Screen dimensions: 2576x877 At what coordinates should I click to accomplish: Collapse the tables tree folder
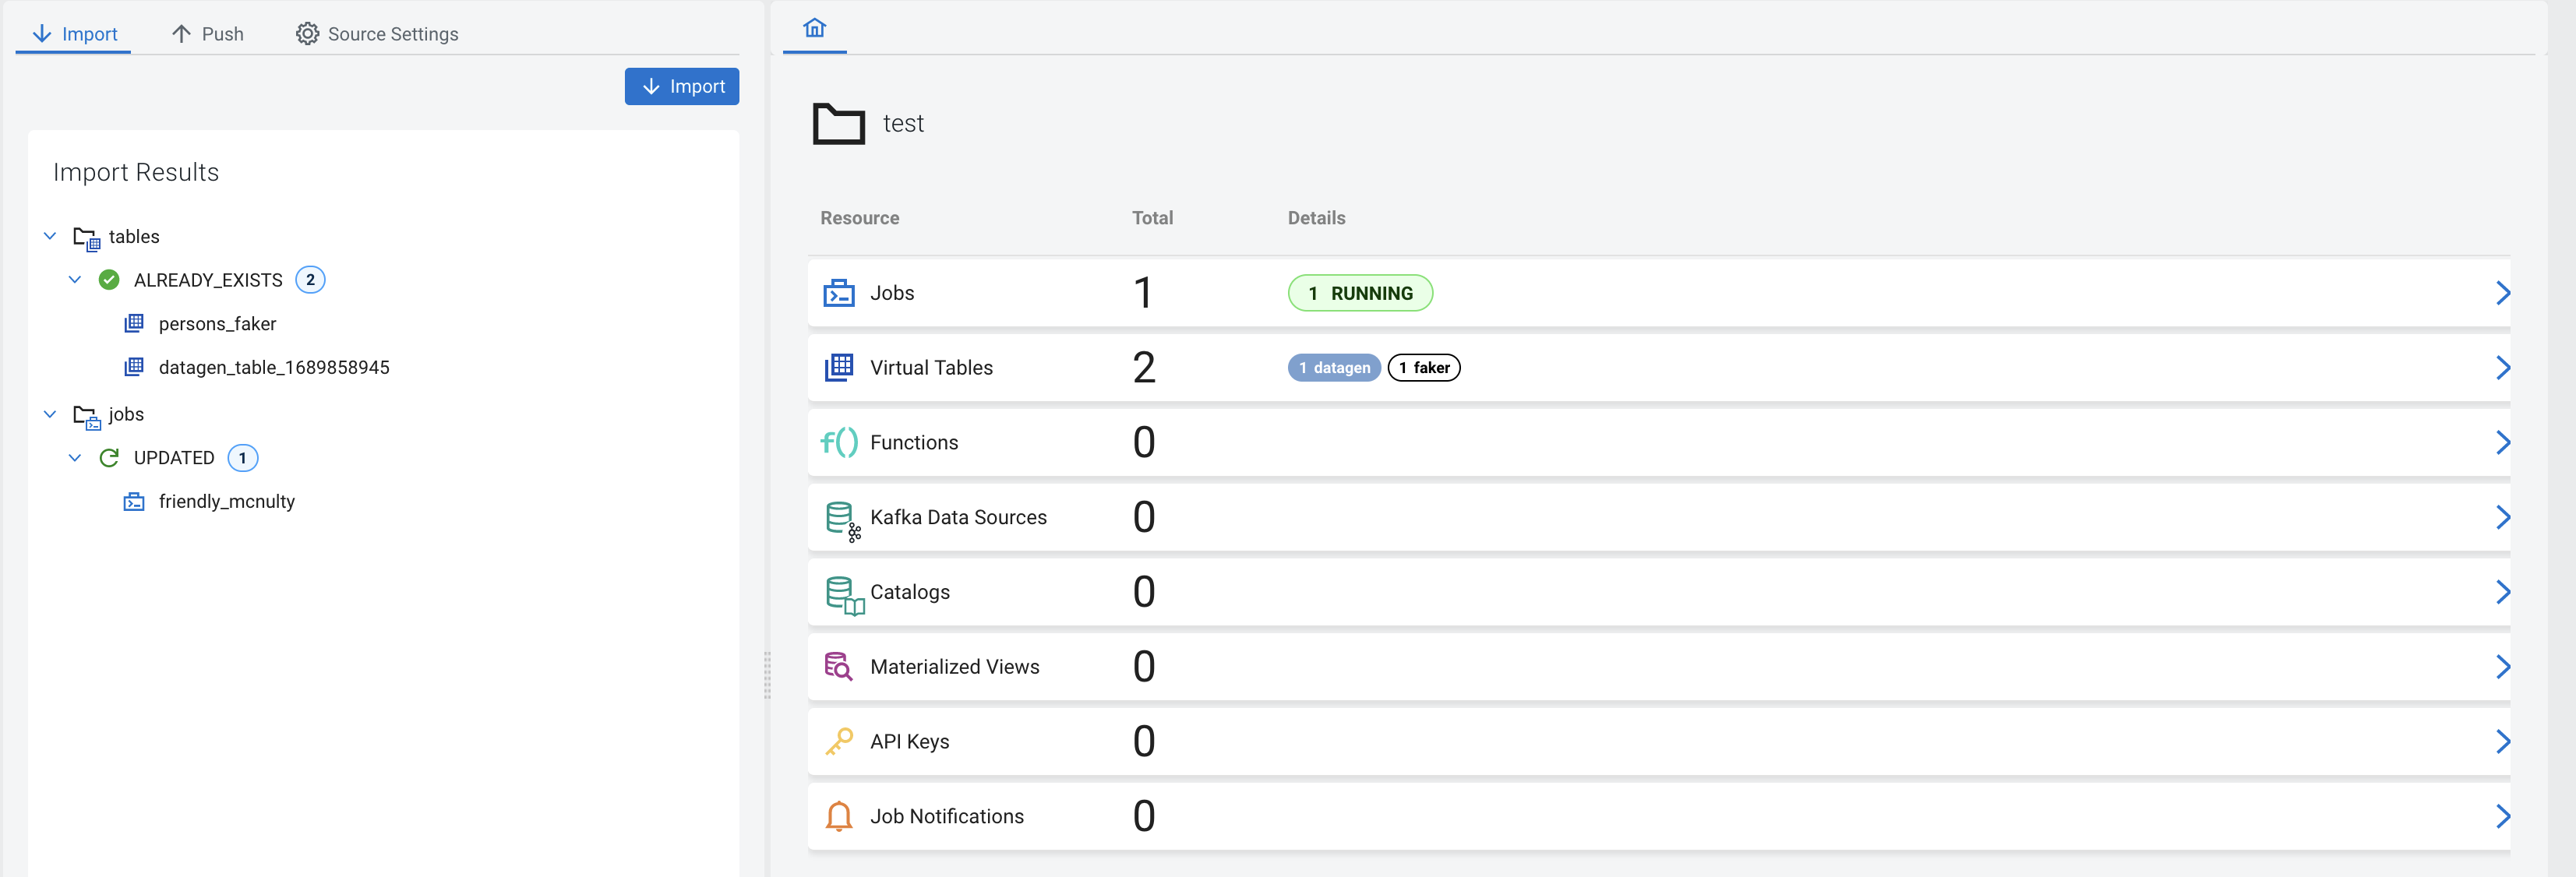click(50, 236)
